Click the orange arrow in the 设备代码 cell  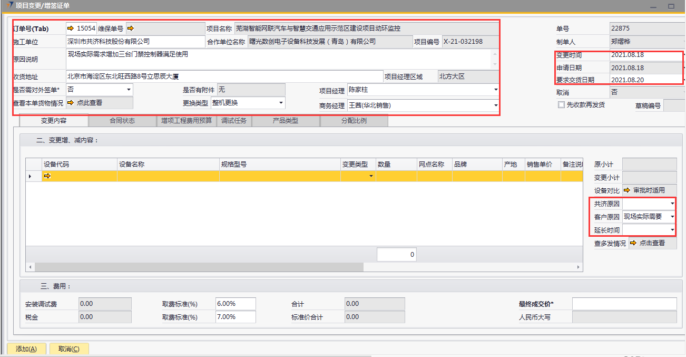[47, 176]
